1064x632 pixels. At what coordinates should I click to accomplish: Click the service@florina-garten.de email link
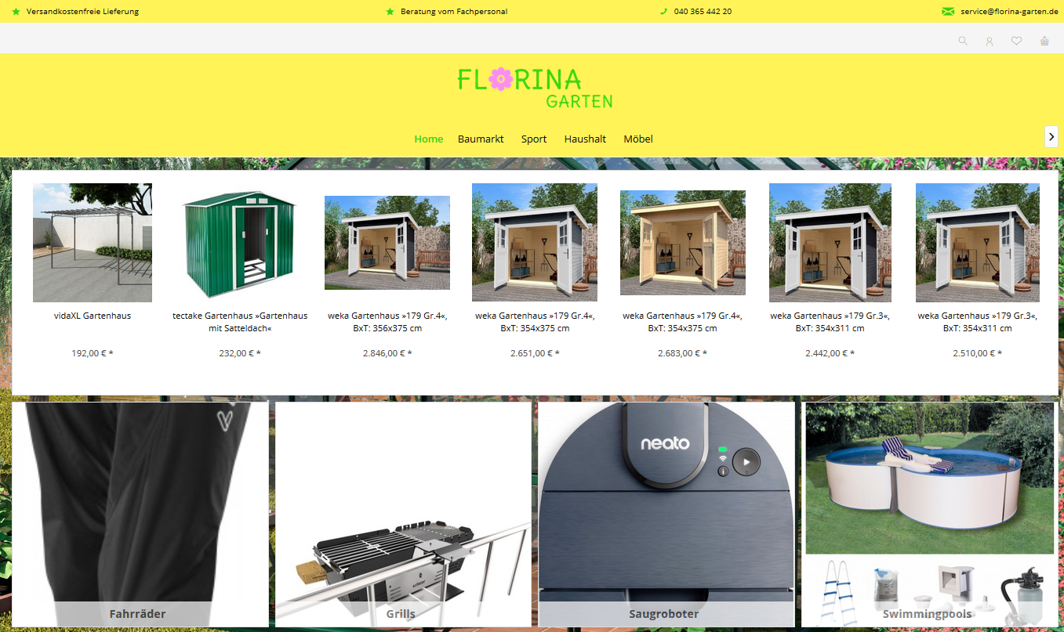(x=1009, y=12)
